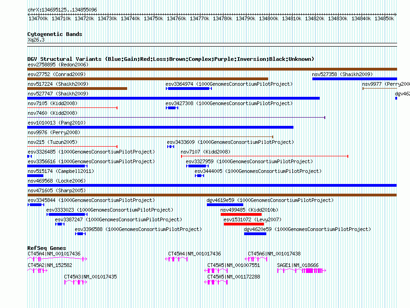Click the nsv9977 variant label
This screenshot has height=308, width=410.
pyautogui.click(x=386, y=84)
